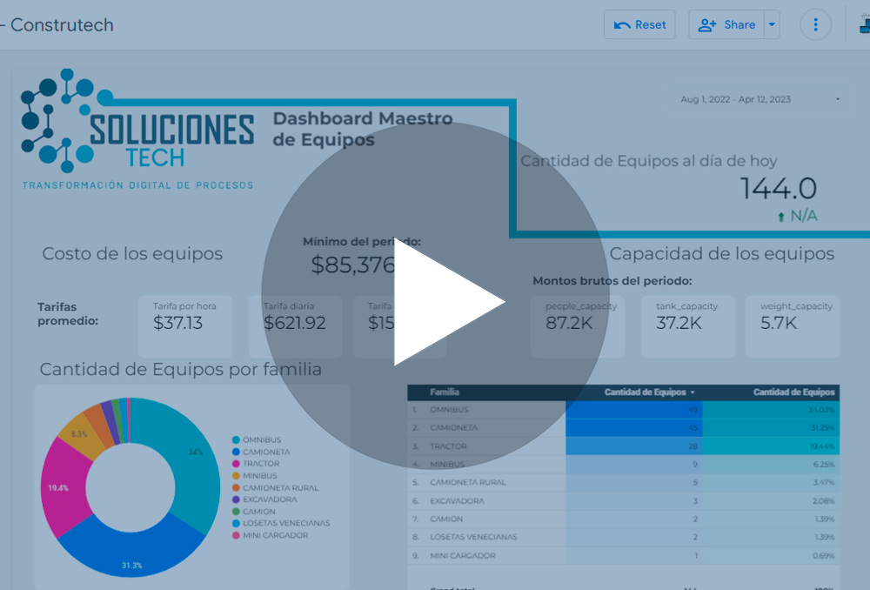
Task: Reset the dashboard with the Reset button
Action: click(639, 24)
